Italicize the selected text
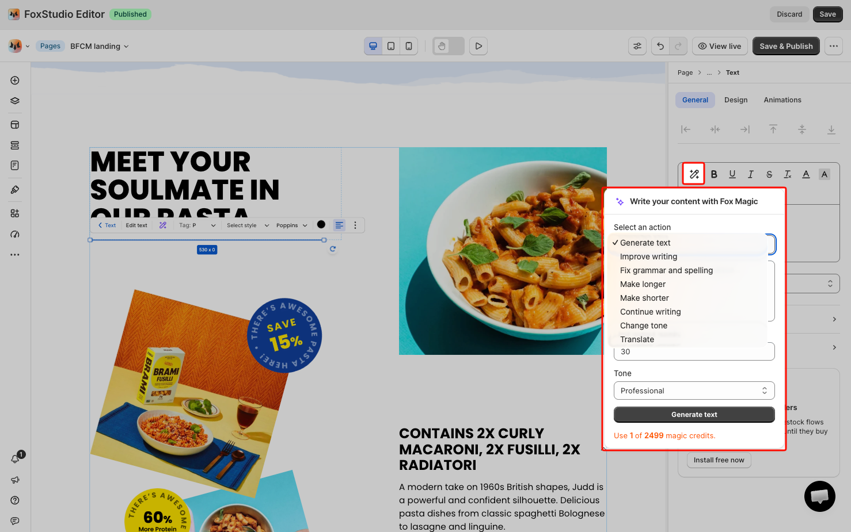 click(x=751, y=174)
